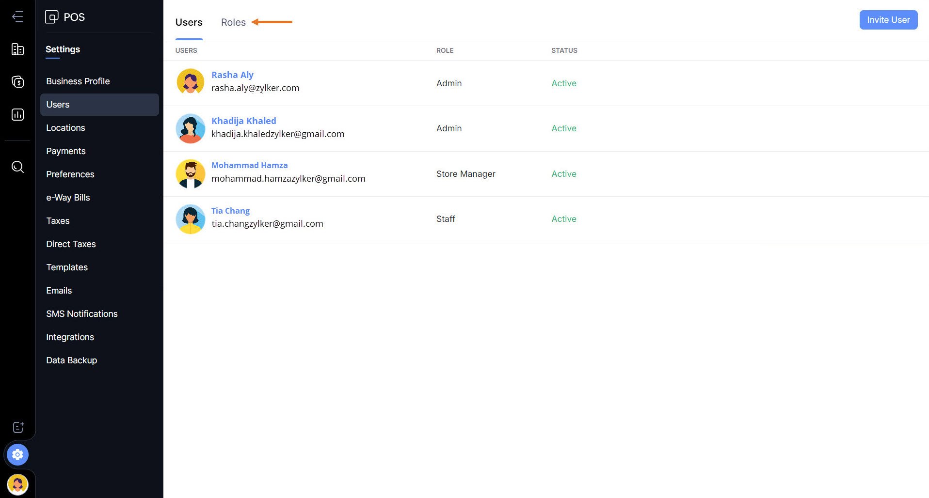Open the settings gear icon
Viewport: 929px width, 498px height.
click(17, 455)
